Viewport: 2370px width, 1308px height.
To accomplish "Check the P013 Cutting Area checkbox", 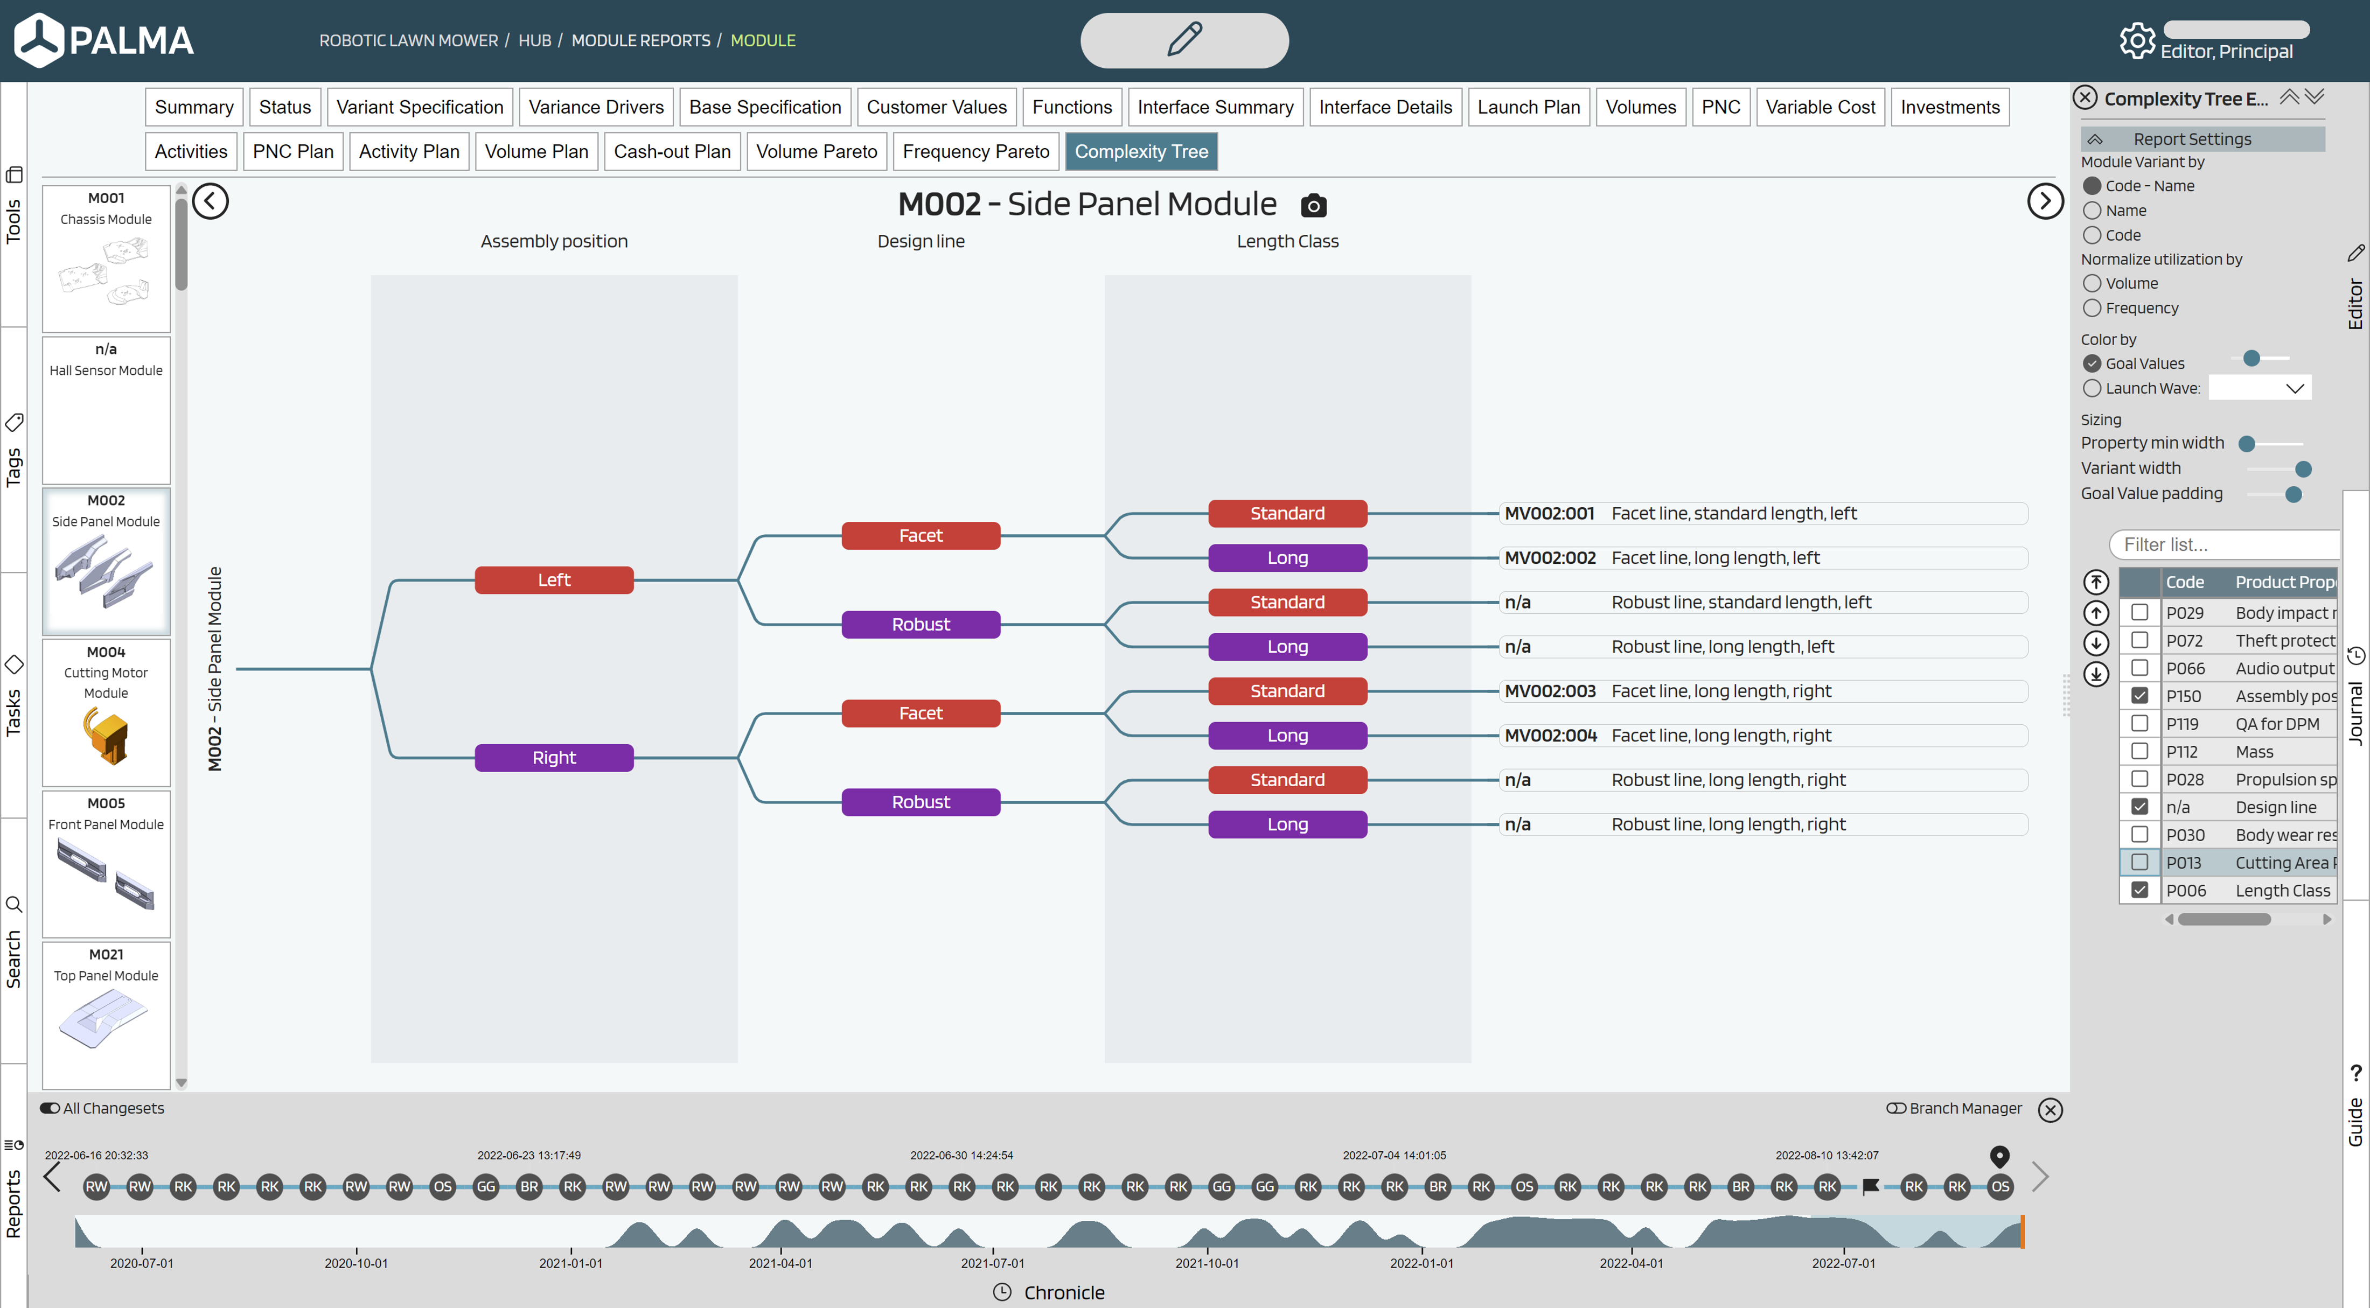I will (2139, 863).
